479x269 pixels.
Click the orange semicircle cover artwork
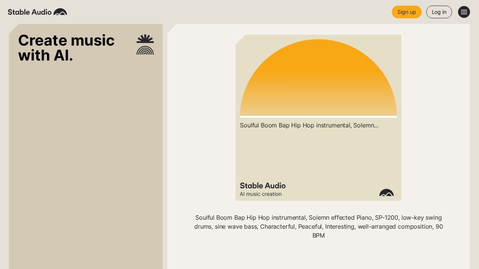tap(318, 77)
